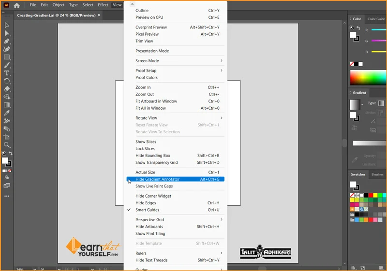Close the Creating-Gradient.ai document tab
This screenshot has width=387, height=271.
[99, 15]
